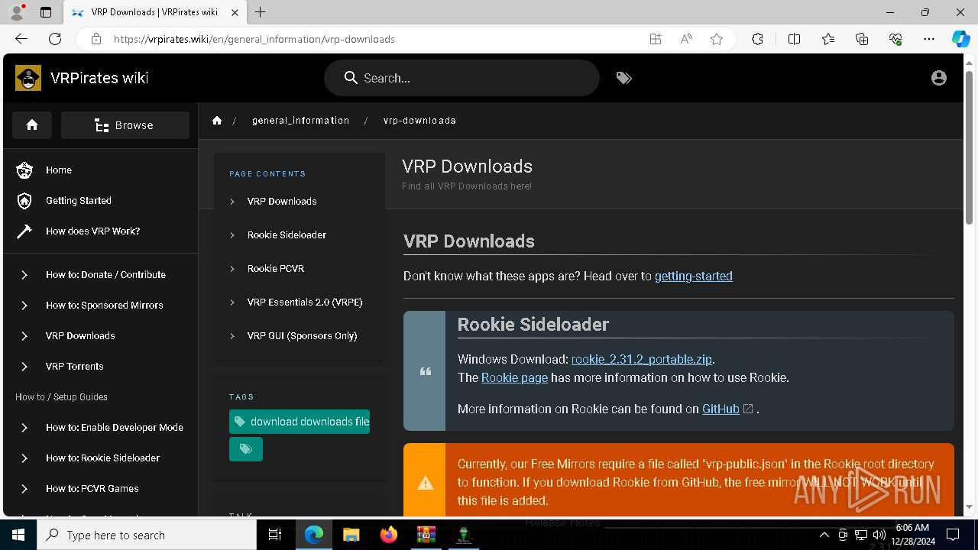Toggle split screen view icon
This screenshot has height=550, width=978.
pos(794,39)
